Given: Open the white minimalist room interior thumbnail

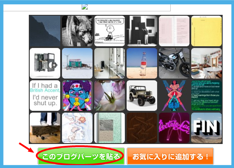Looking at the screenshot, I should pos(110,63).
